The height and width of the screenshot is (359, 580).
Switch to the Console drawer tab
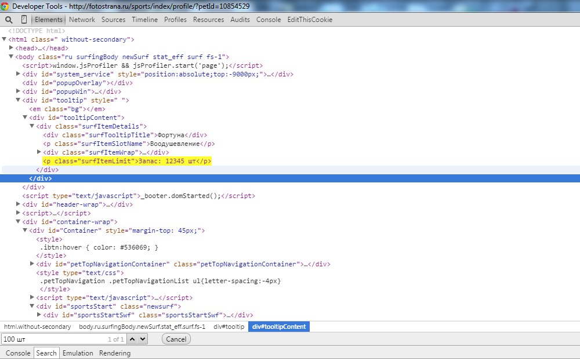tap(18, 353)
